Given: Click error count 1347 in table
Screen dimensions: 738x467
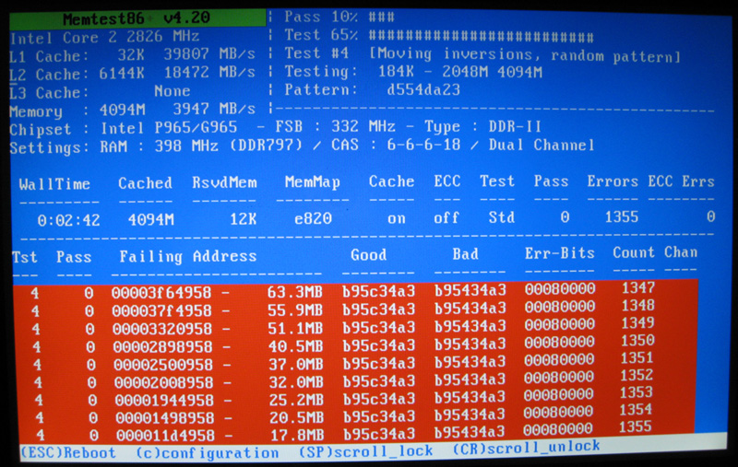Looking at the screenshot, I should (x=638, y=287).
